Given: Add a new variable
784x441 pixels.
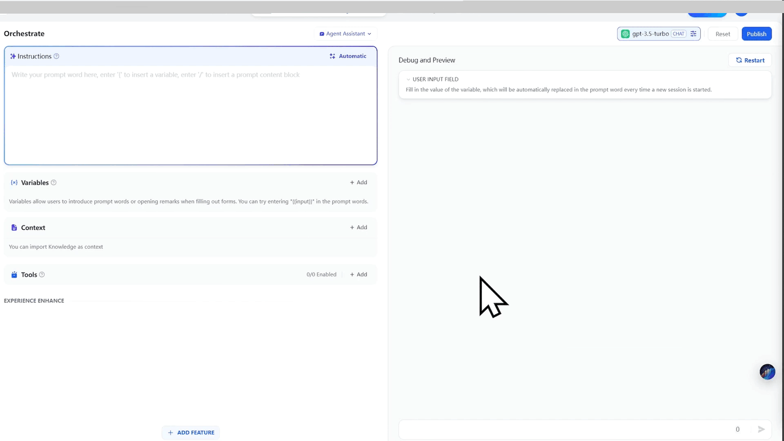Looking at the screenshot, I should (358, 182).
